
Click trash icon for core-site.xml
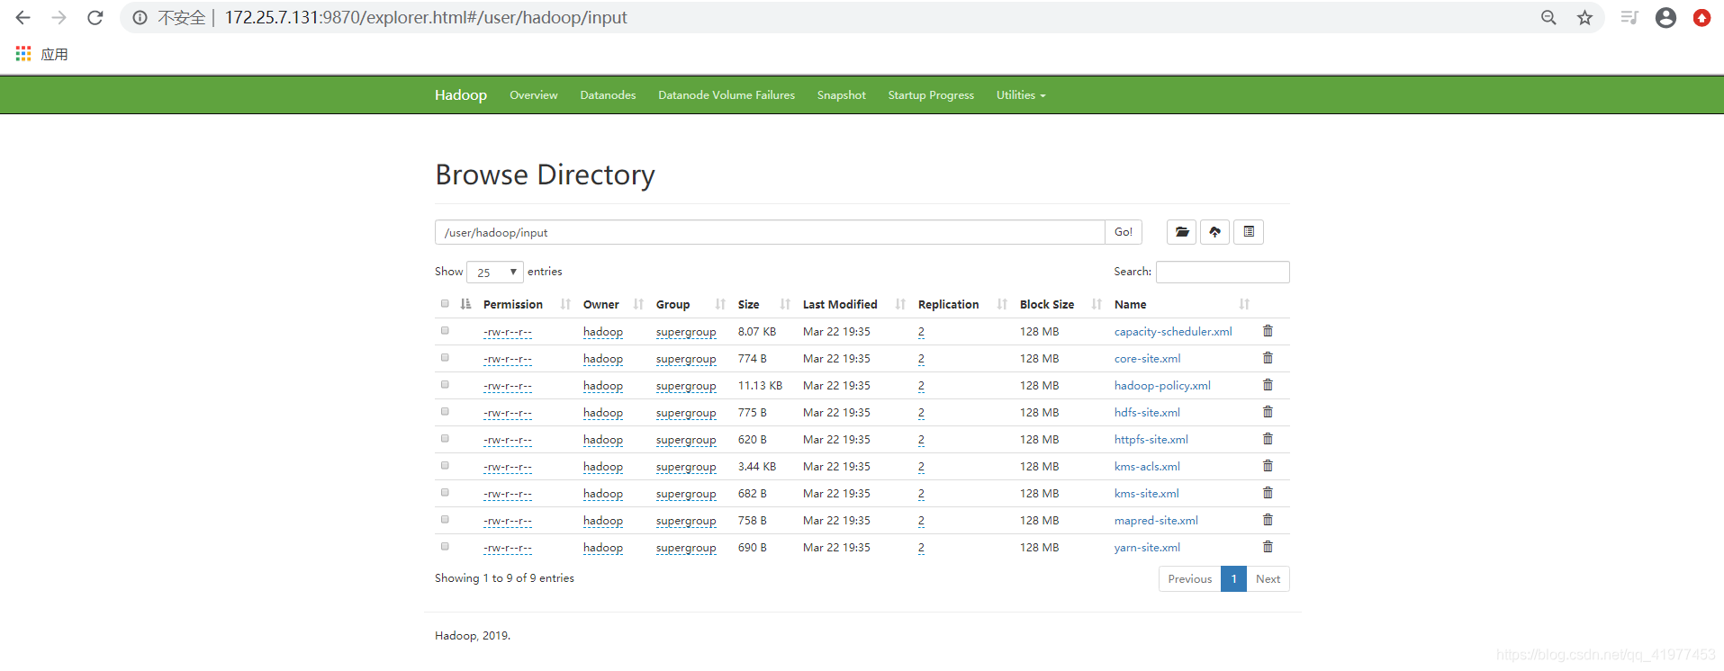point(1268,358)
